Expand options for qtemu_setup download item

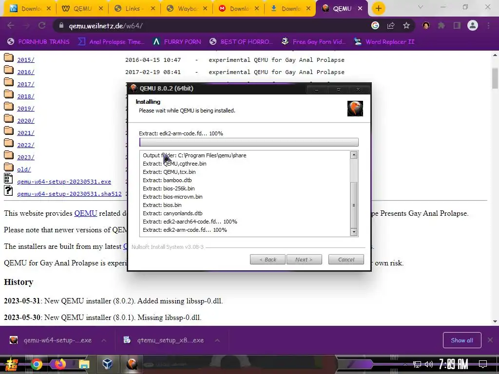tap(217, 340)
